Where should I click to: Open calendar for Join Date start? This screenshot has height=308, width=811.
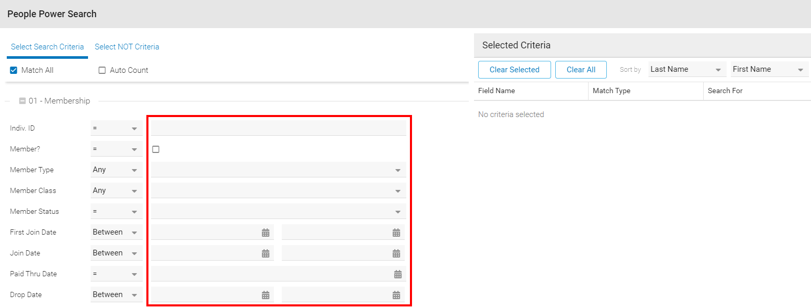pos(266,253)
